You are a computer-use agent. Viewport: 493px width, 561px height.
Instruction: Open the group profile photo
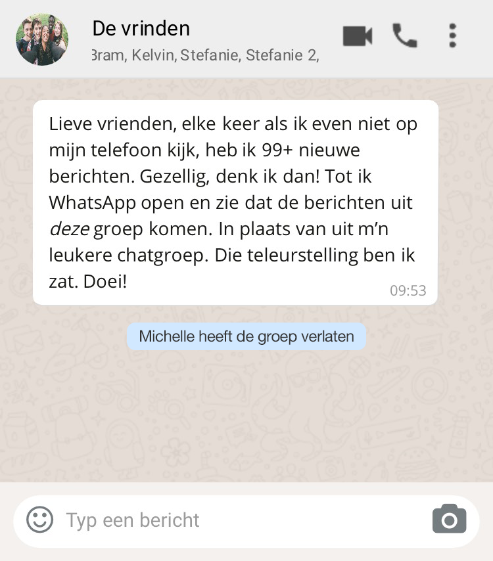42,39
